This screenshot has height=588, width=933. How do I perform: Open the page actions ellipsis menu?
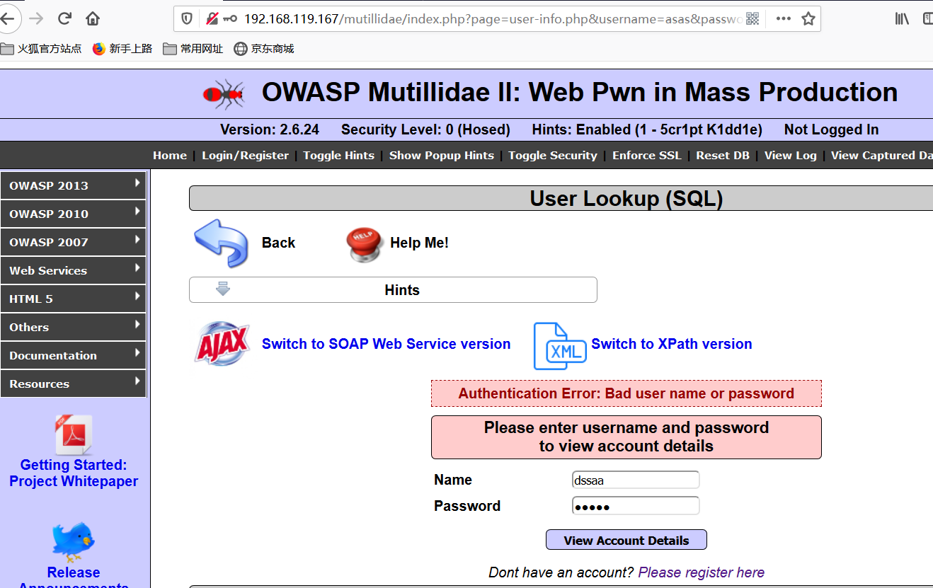(783, 19)
